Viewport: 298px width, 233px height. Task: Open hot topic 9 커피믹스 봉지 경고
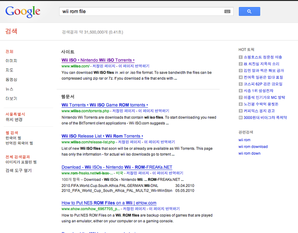259,111
